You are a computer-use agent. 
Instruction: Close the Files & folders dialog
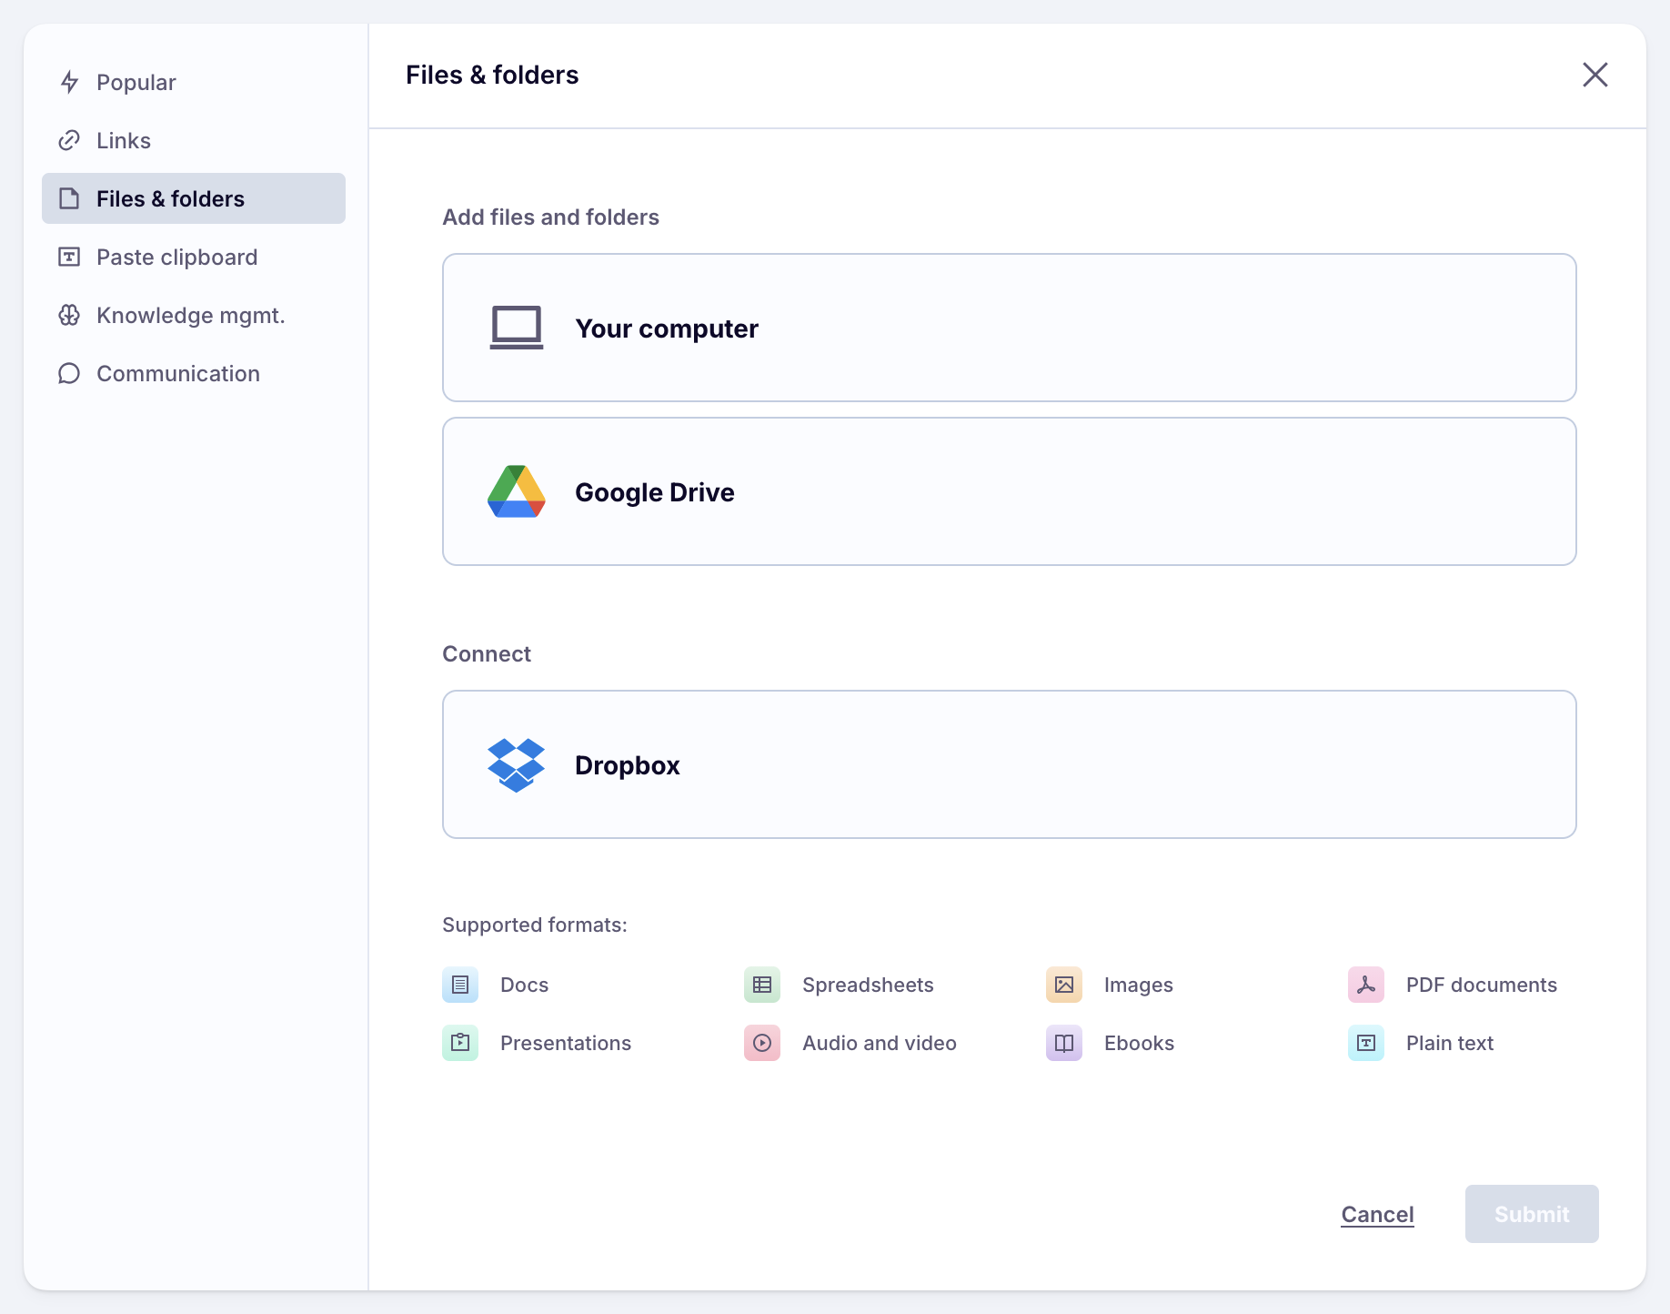(1595, 75)
